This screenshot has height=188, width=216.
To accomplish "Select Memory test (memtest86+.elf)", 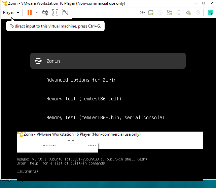I will (84, 99).
